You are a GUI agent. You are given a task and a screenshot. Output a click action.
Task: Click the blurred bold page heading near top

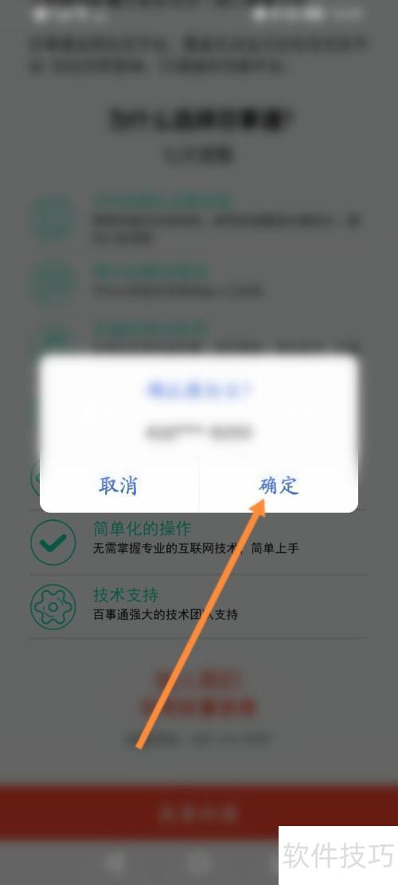[x=203, y=119]
